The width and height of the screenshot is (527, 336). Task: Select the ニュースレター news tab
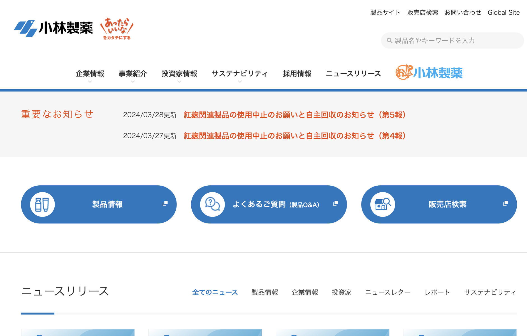coord(388,292)
